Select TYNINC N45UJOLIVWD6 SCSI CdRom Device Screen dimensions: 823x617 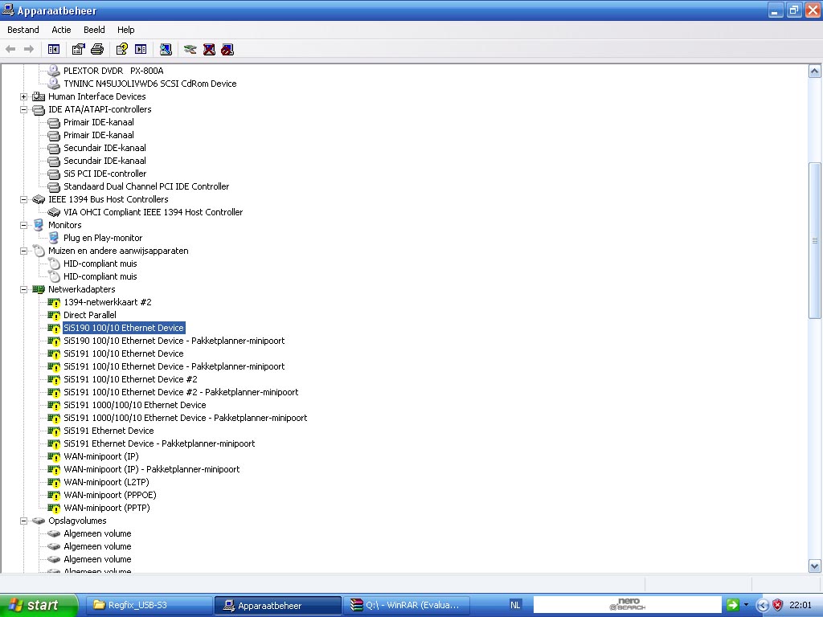click(x=150, y=84)
